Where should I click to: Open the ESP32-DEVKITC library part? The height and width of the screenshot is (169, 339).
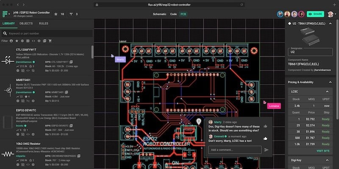(26, 110)
